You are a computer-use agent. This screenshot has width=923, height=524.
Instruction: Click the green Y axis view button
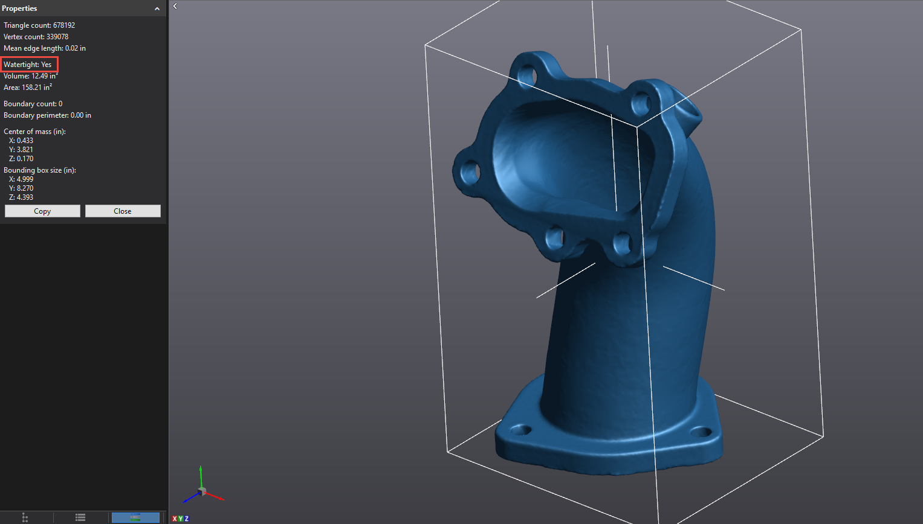point(181,519)
